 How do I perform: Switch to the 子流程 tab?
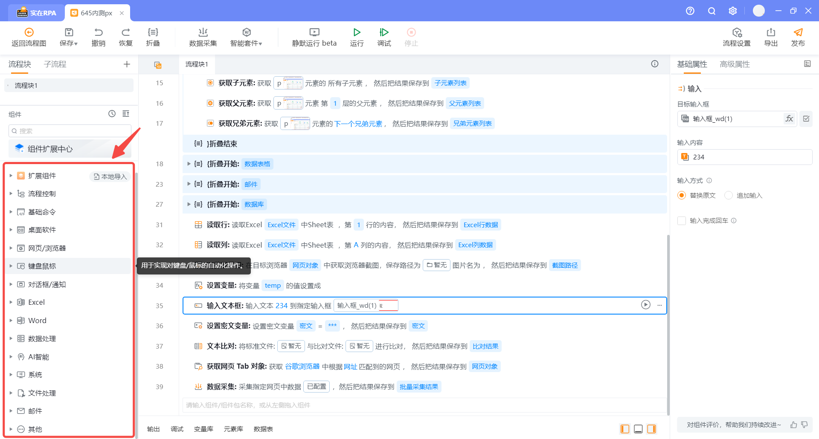click(x=55, y=64)
